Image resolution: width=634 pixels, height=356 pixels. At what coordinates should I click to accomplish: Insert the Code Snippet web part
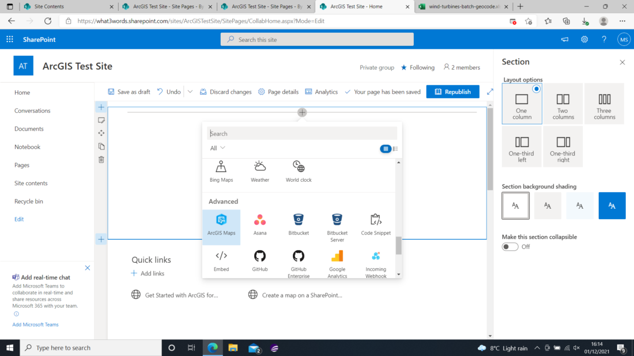pos(376,225)
